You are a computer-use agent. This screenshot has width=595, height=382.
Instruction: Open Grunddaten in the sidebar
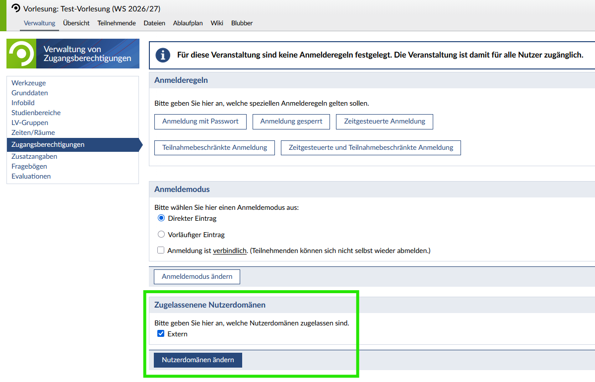coord(30,93)
